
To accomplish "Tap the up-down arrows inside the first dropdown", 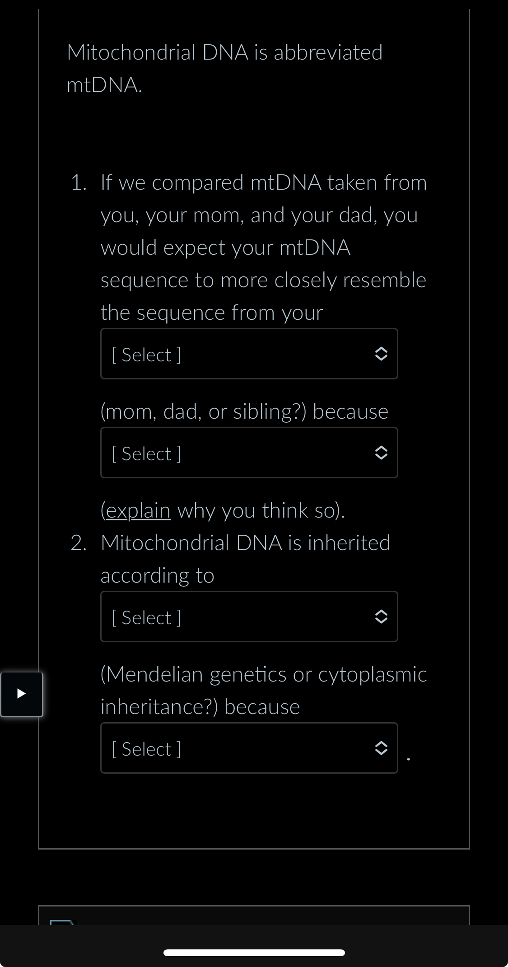I will pyautogui.click(x=382, y=354).
